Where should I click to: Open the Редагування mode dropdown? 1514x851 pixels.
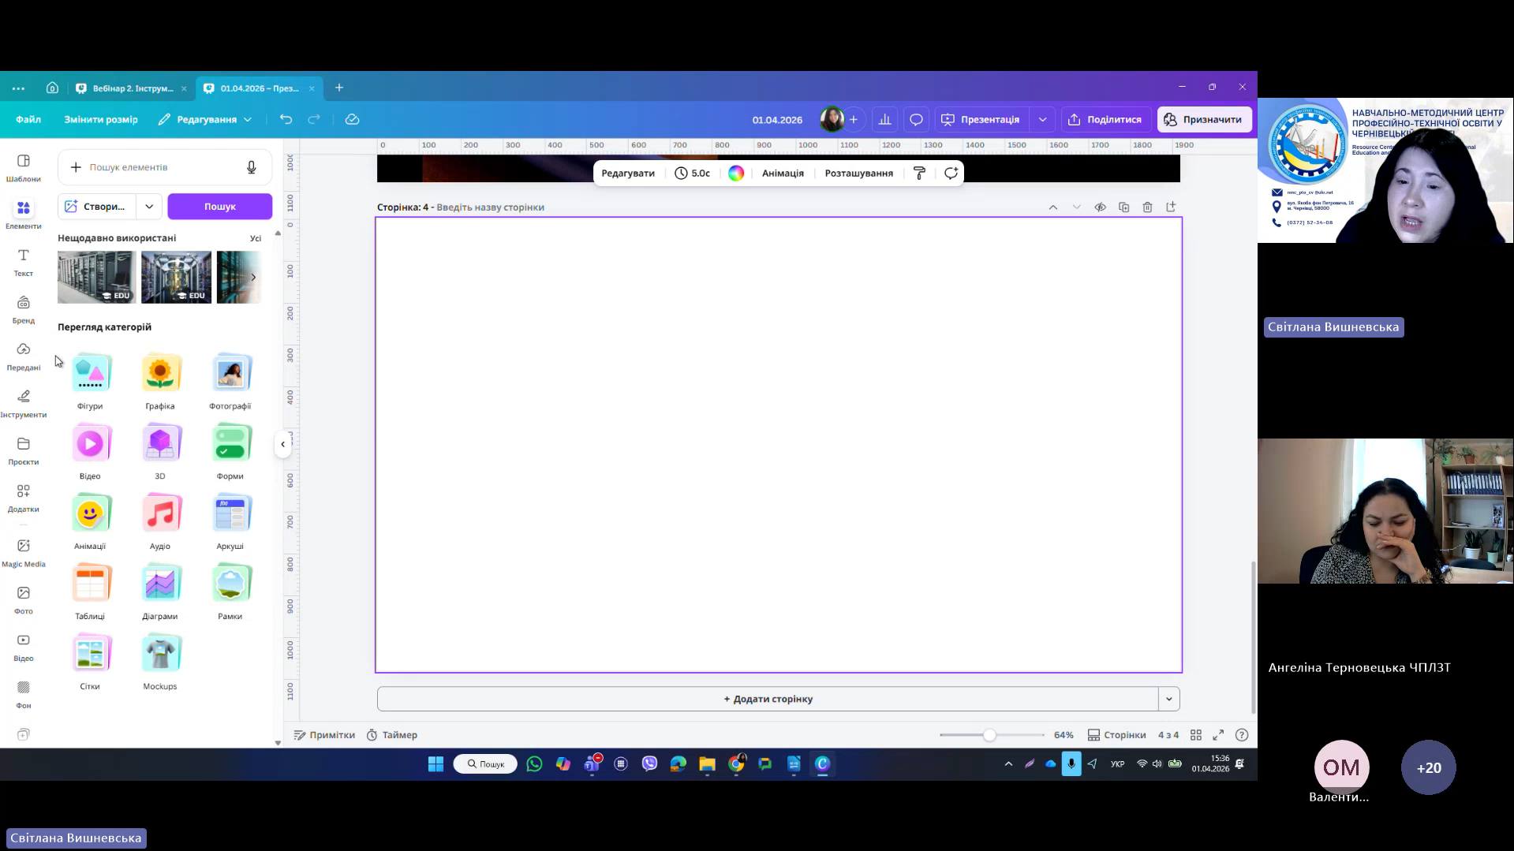click(205, 119)
